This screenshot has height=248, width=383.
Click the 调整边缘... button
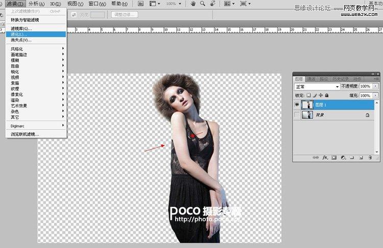point(125,15)
